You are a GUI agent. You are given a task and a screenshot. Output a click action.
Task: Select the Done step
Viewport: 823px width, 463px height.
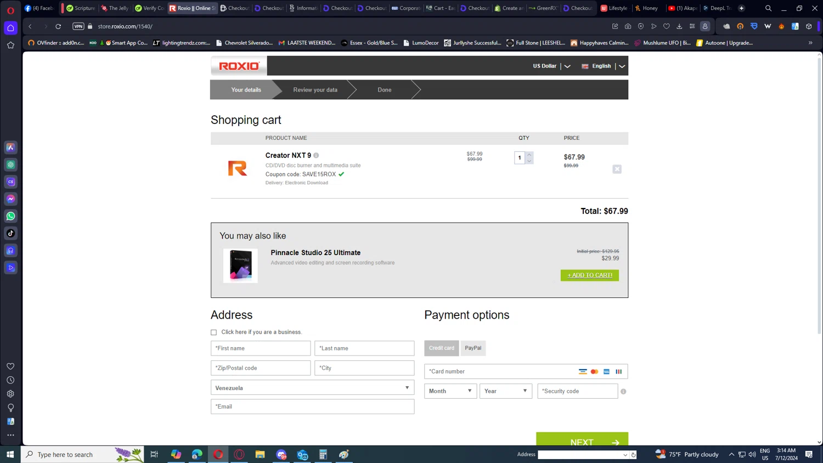(x=384, y=89)
